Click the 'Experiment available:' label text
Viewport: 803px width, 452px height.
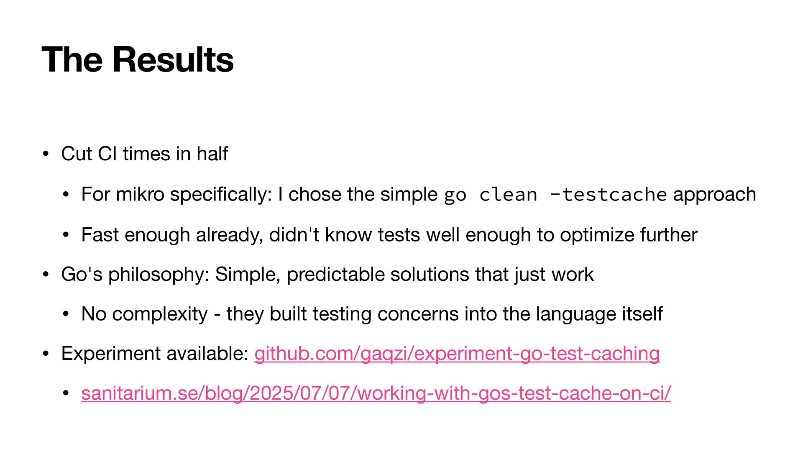155,354
